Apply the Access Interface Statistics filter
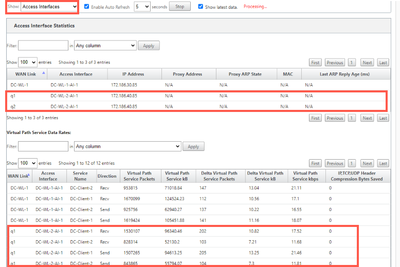The height and width of the screenshot is (267, 400). [x=149, y=46]
